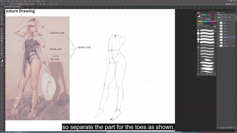The image size is (237, 133).
Task: Select the Quick Selection tool
Action: pyautogui.click(x=2, y=16)
